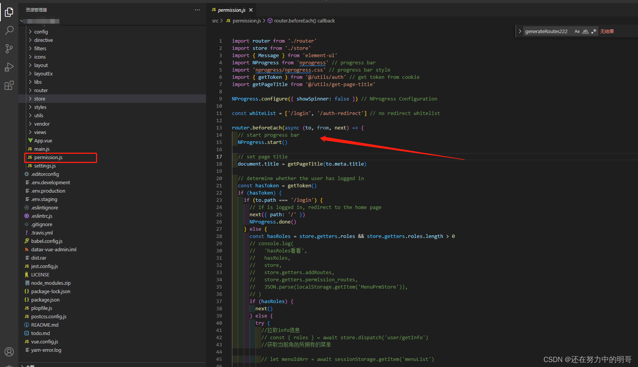Open the Run and Debug view
This screenshot has width=638, height=367.
pos(9,67)
